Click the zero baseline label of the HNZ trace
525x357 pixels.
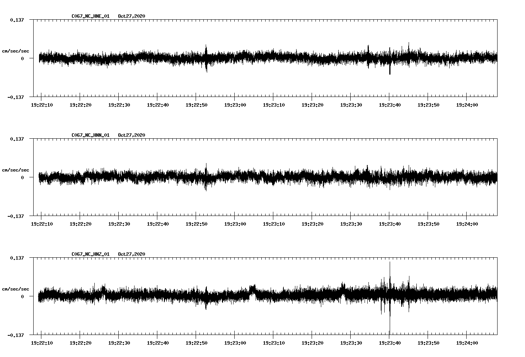(23, 296)
